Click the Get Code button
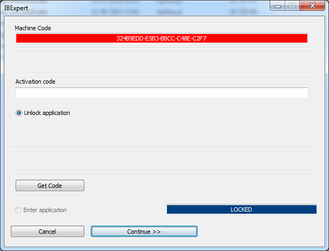Screen dimensions: 329x251 tap(50, 185)
